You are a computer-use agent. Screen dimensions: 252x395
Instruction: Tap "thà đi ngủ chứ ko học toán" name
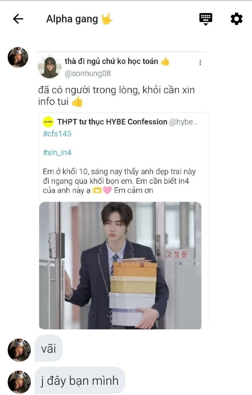(111, 61)
